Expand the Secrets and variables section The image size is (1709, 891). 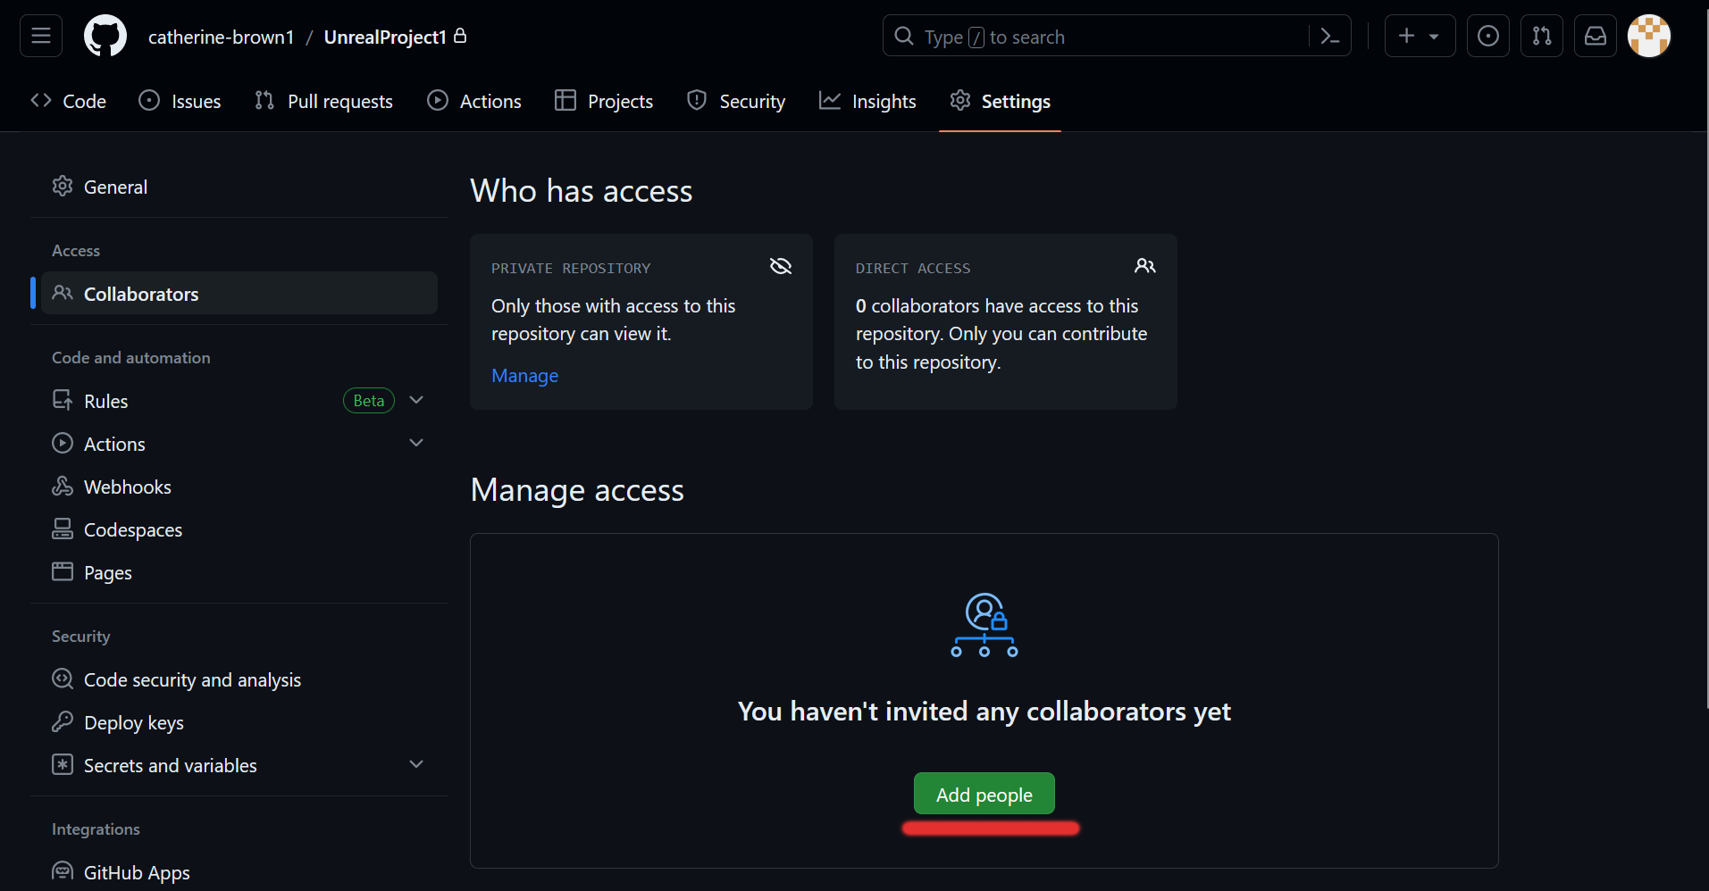click(416, 764)
